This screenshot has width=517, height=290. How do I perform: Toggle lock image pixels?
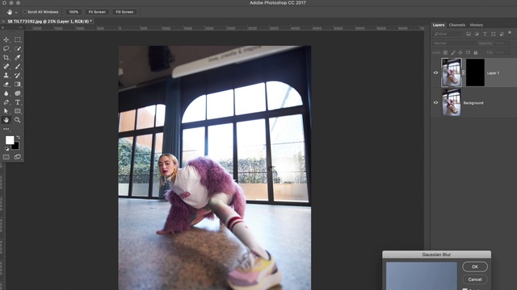pos(453,52)
